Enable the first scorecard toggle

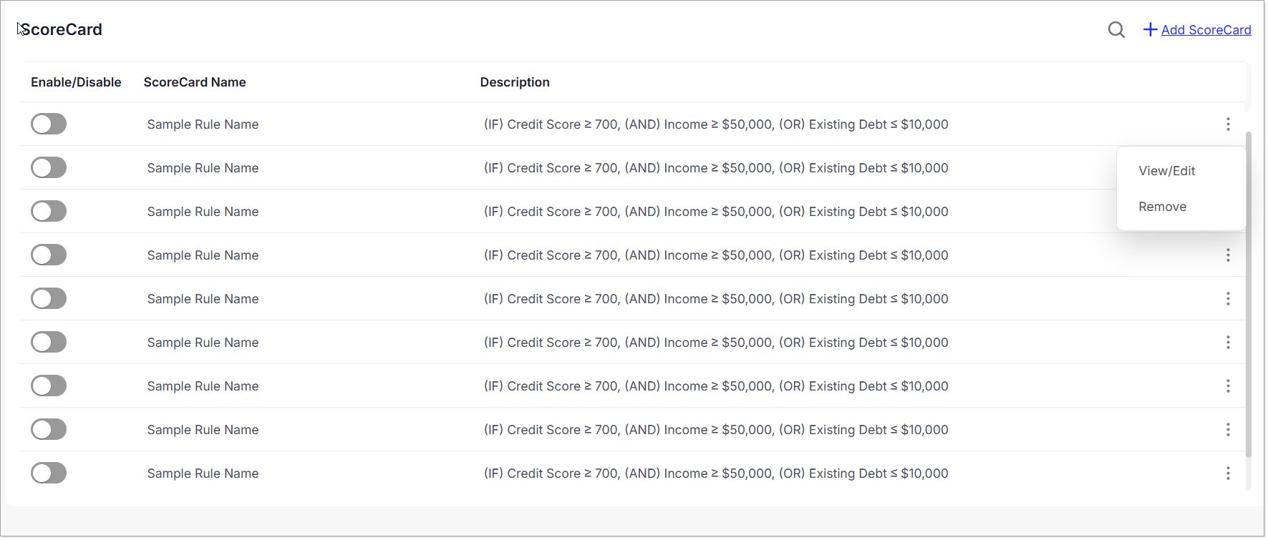(x=49, y=124)
